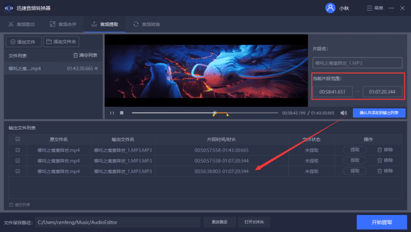Toggle the select-all checkbox in output table header
Screen dimensions: 411x232
click(x=18, y=139)
